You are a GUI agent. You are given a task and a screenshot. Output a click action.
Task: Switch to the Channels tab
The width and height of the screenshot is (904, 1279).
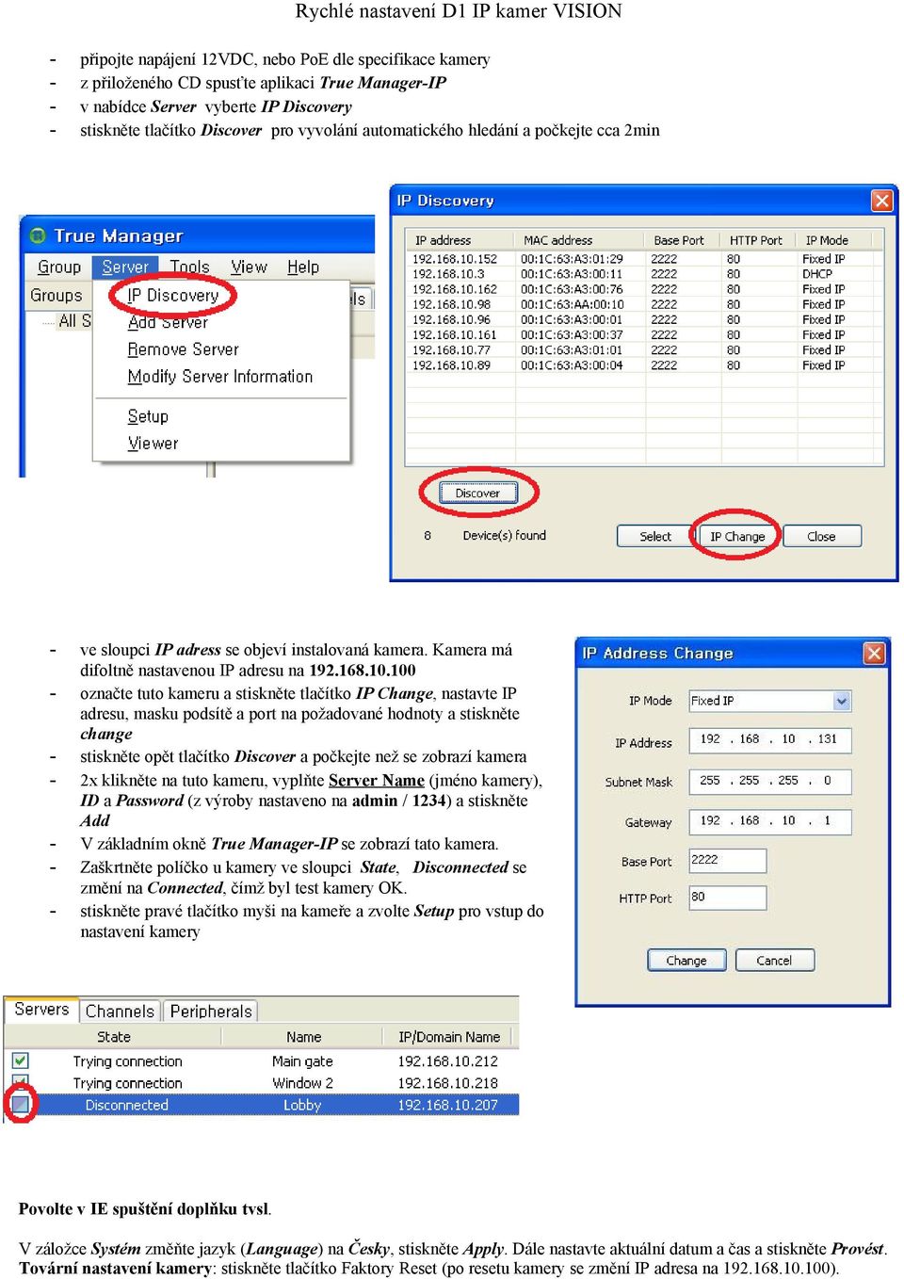(120, 1012)
